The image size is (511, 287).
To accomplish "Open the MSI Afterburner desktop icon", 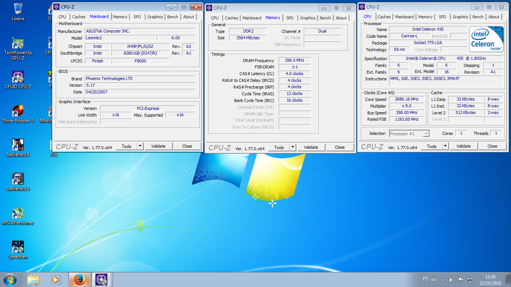I will 18,216.
